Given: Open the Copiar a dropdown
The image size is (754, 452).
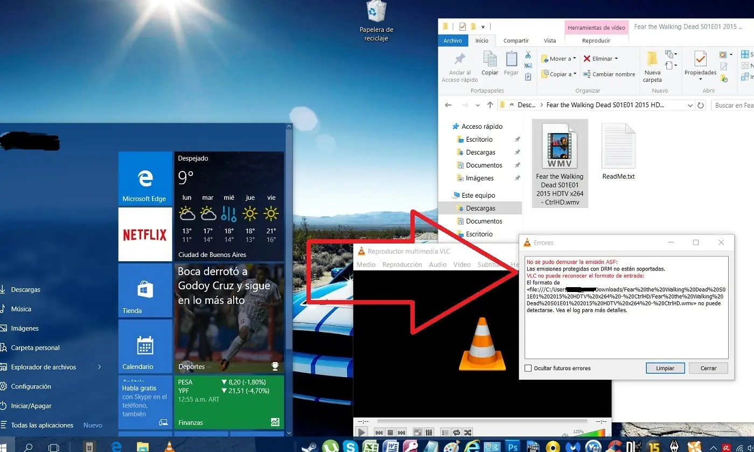Looking at the screenshot, I should click(558, 74).
